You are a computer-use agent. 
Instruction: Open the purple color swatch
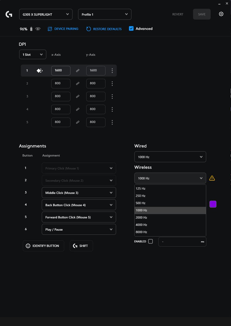213,204
